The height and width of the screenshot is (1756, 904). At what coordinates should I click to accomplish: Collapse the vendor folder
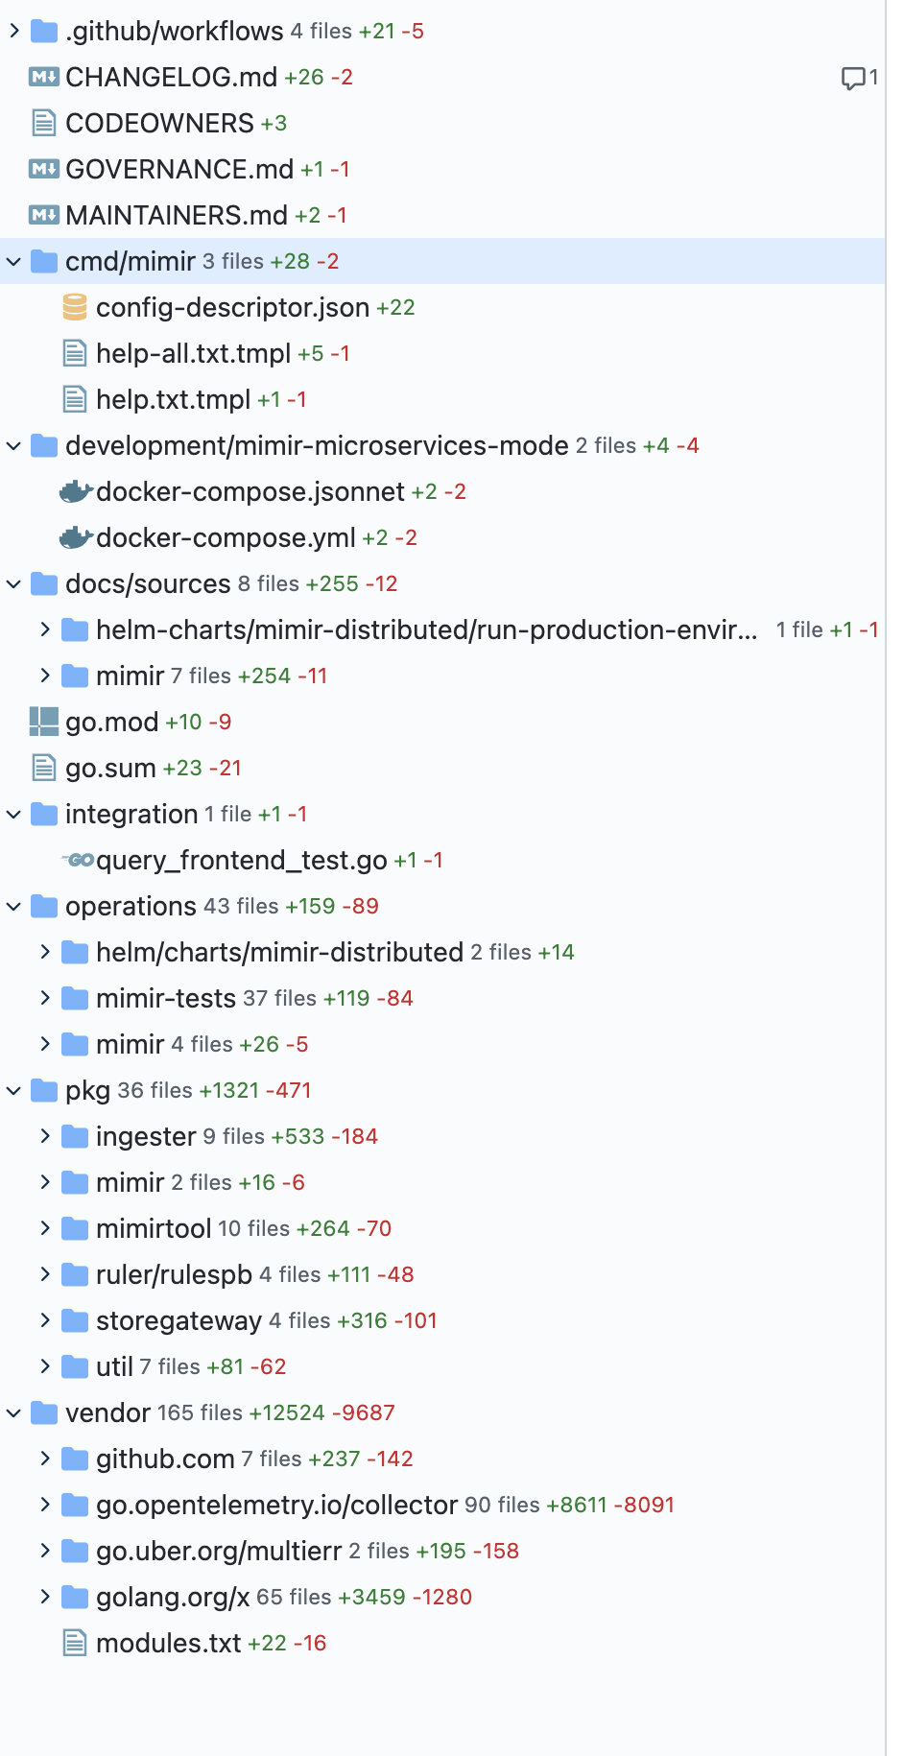(13, 1412)
